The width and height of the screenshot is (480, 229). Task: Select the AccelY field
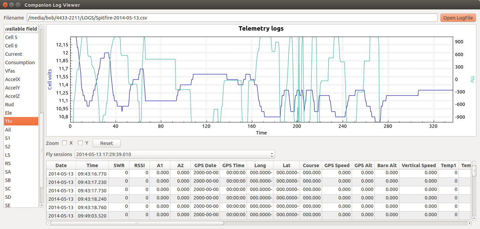tap(21, 87)
